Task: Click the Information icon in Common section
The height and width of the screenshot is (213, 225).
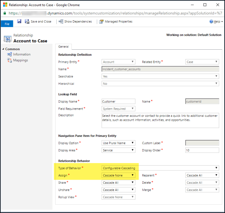Action: click(10, 55)
